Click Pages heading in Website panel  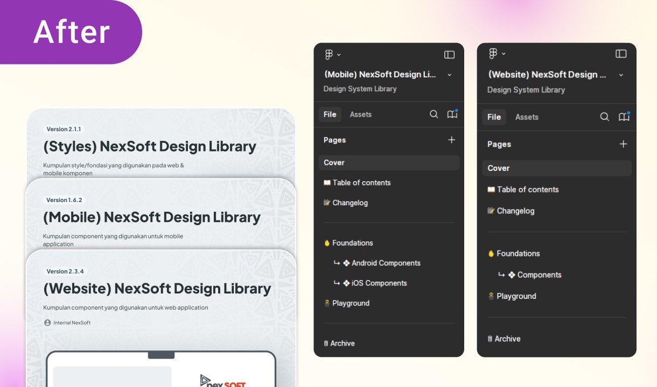point(499,144)
